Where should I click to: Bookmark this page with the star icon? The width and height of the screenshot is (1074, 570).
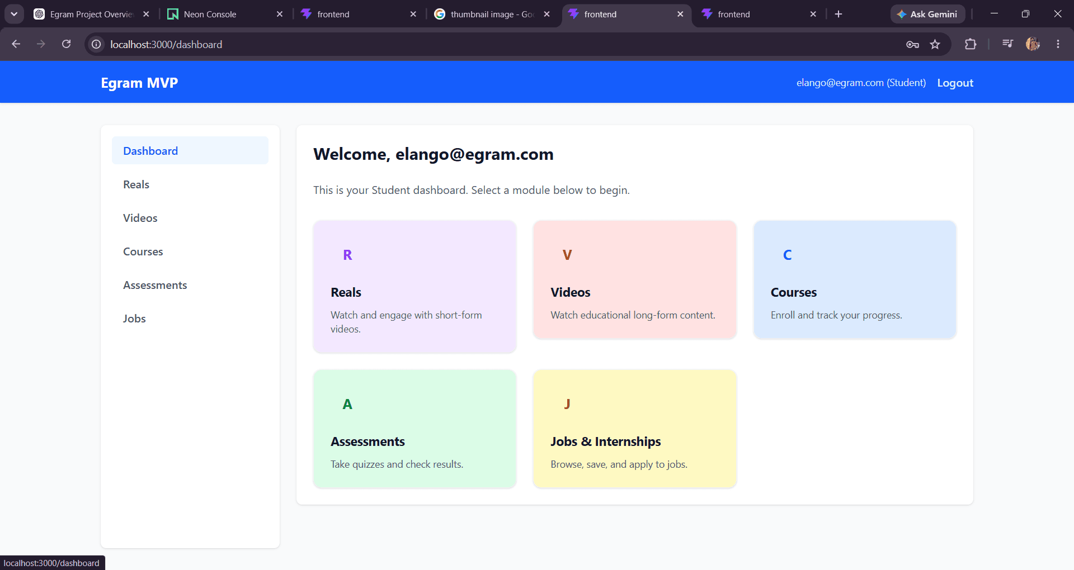tap(935, 44)
